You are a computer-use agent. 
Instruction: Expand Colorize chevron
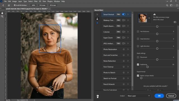pos(128,32)
